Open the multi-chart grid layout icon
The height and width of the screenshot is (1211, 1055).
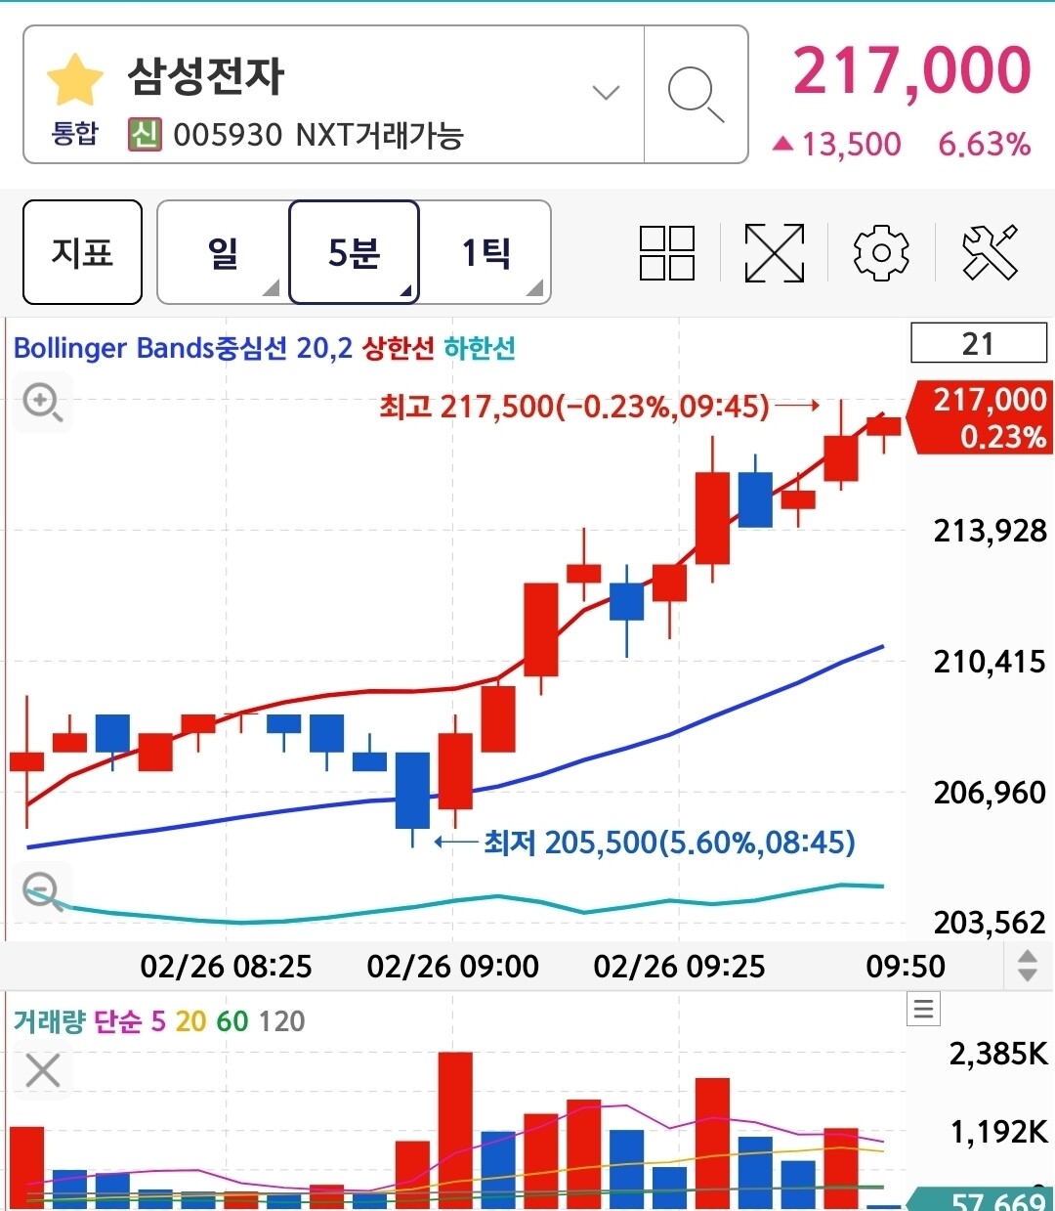667,252
